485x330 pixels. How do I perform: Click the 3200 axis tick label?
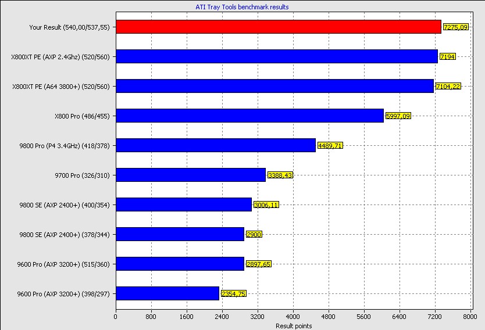click(x=258, y=317)
